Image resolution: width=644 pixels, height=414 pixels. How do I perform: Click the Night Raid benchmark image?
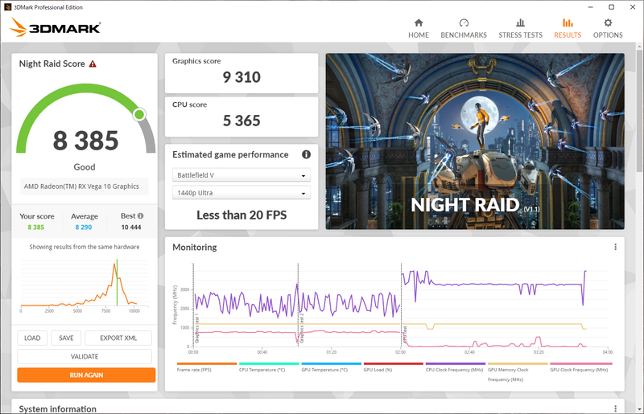(x=475, y=141)
